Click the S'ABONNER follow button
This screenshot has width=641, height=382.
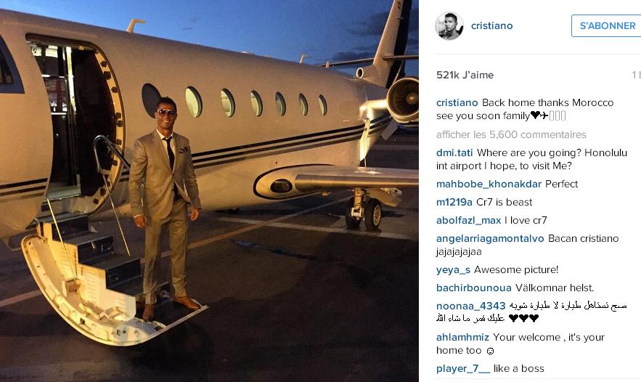pos(607,25)
